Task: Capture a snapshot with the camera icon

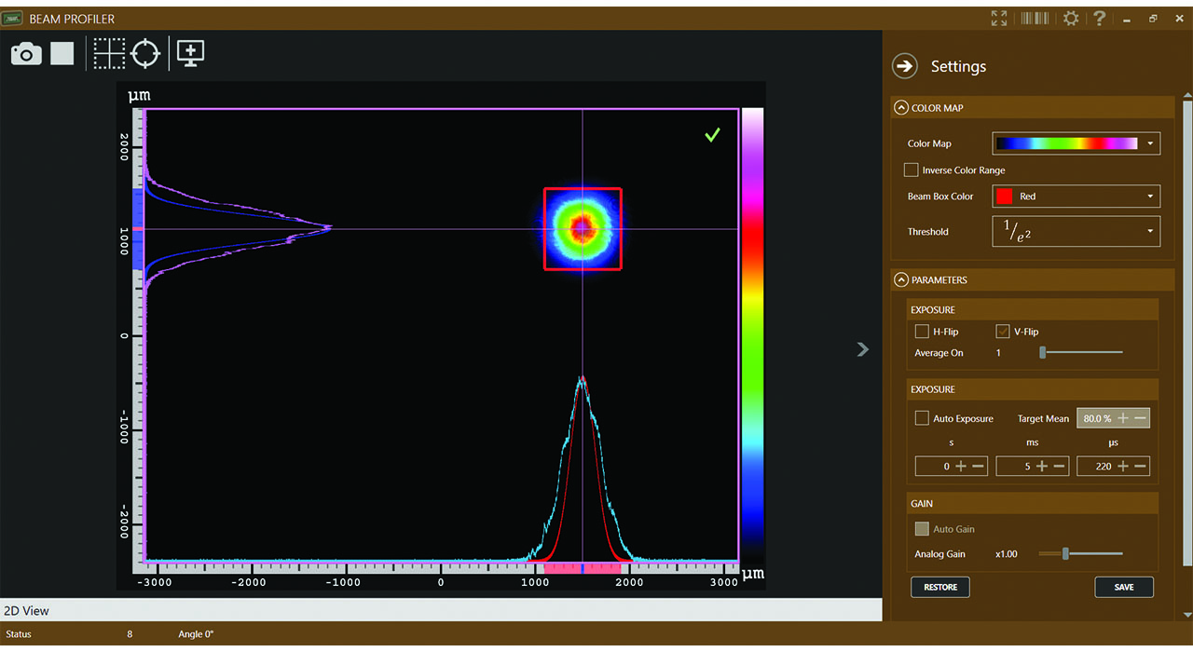Action: (x=25, y=53)
